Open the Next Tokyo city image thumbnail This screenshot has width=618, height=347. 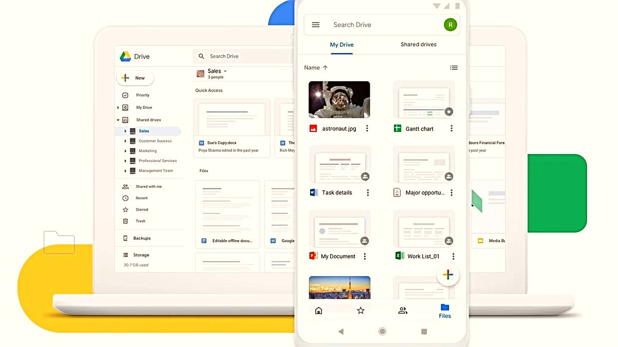tap(339, 287)
